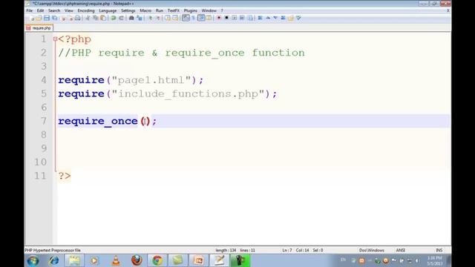Open the Plugins menu

[x=190, y=10]
